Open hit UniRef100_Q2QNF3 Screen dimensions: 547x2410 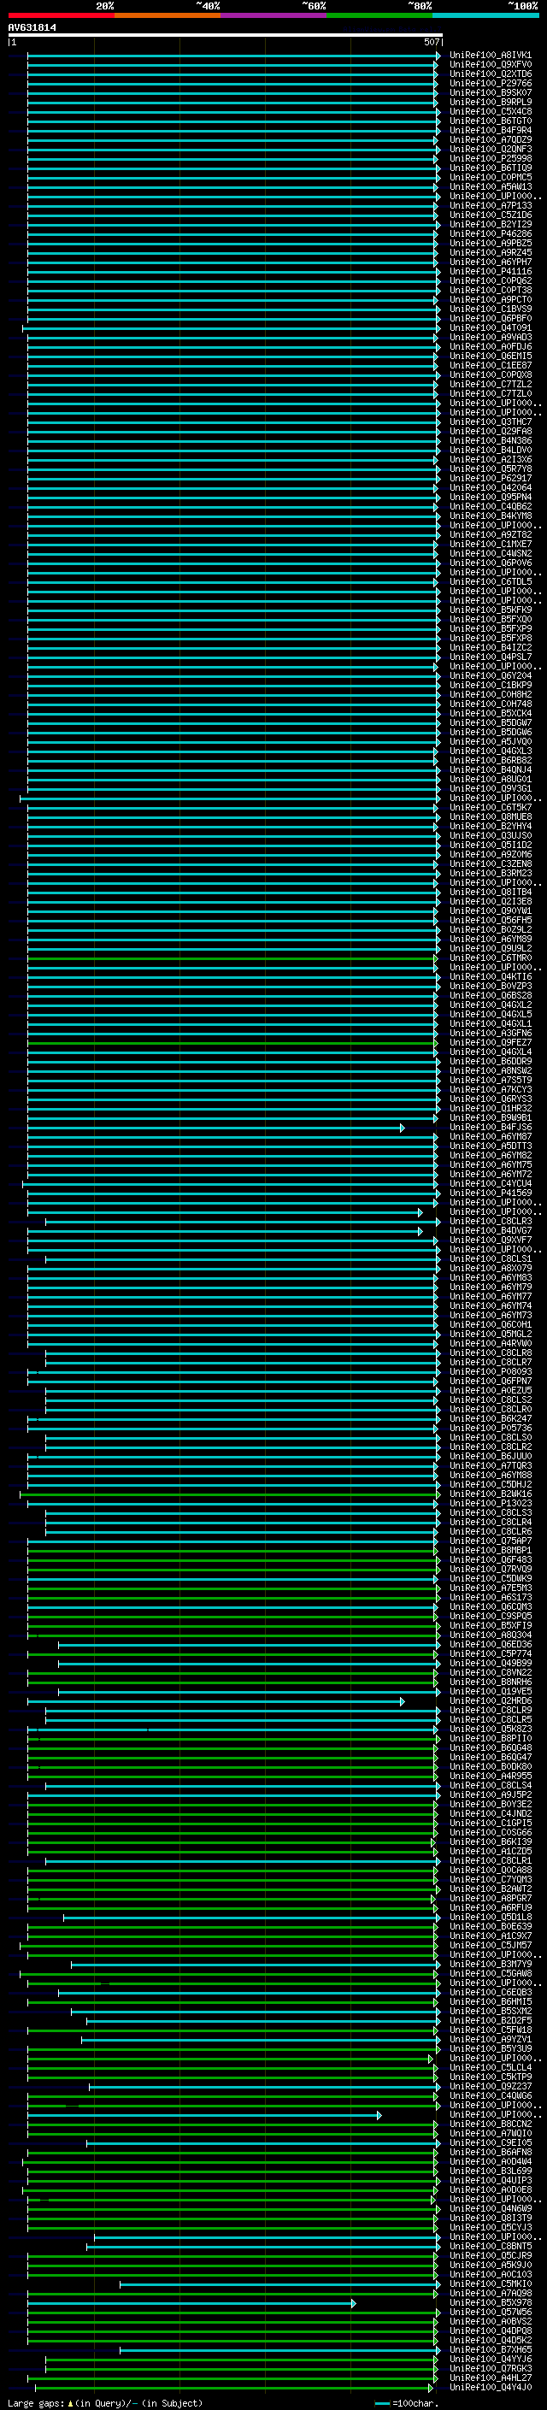(490, 149)
